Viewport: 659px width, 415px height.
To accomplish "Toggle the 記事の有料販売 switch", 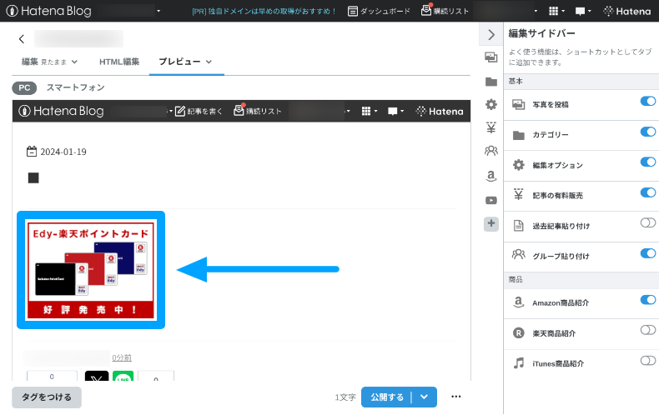I will click(x=647, y=192).
